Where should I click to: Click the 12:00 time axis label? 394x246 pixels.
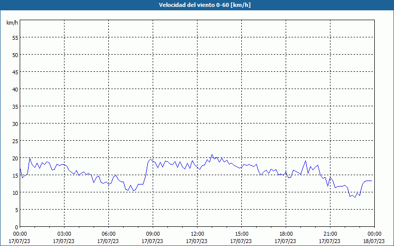click(197, 234)
